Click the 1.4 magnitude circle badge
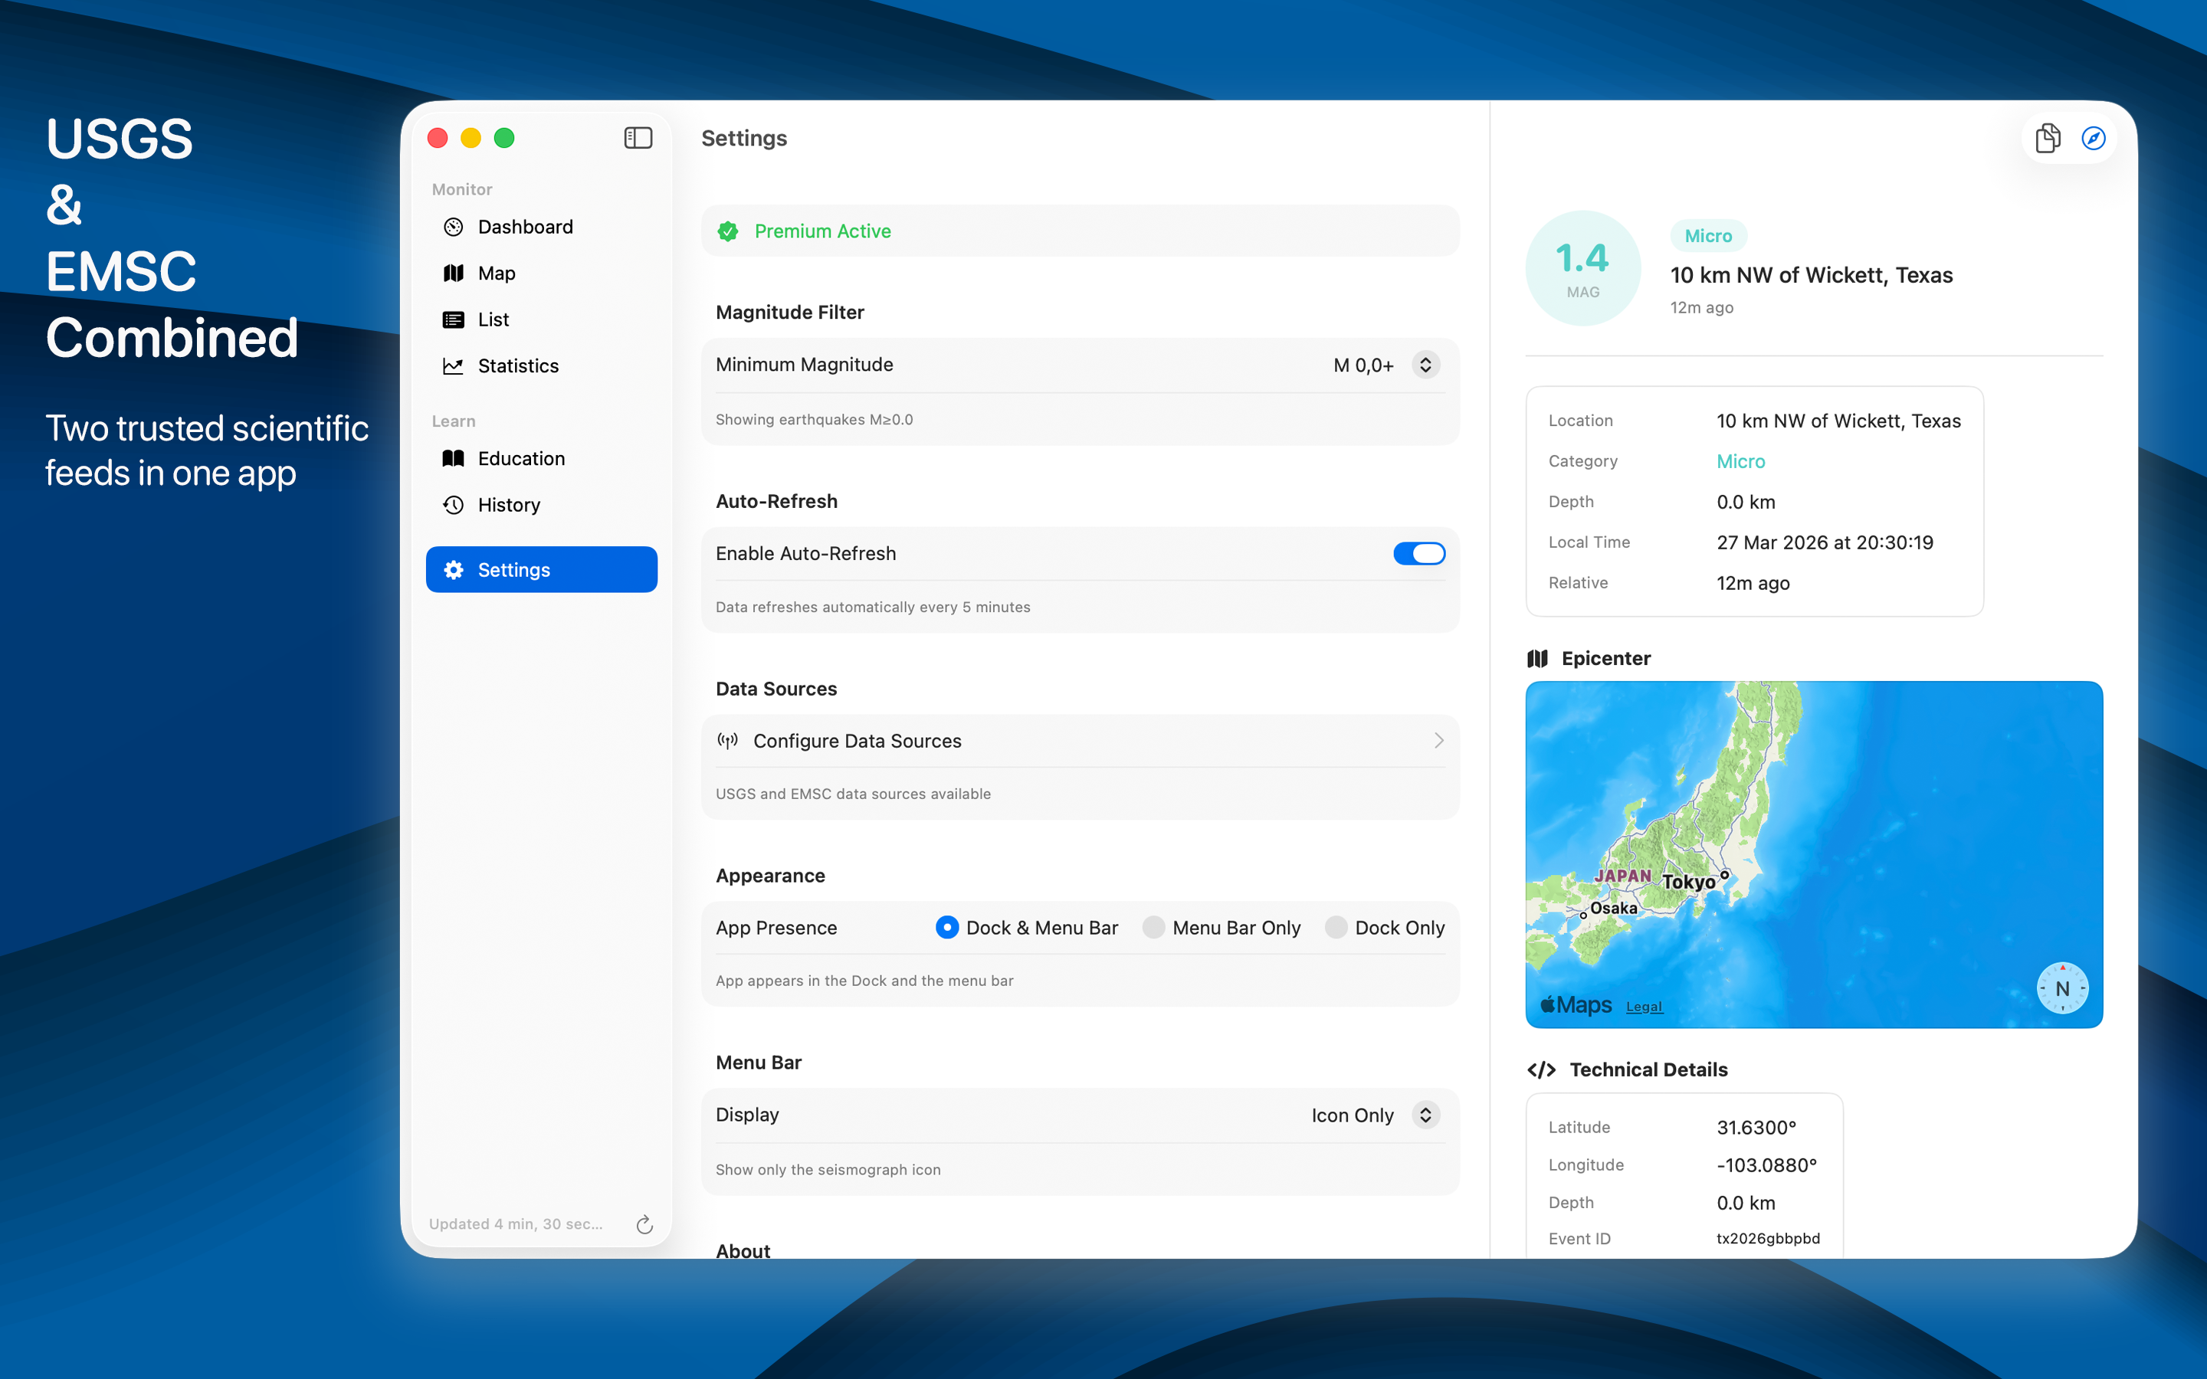Image resolution: width=2207 pixels, height=1379 pixels. click(x=1582, y=268)
